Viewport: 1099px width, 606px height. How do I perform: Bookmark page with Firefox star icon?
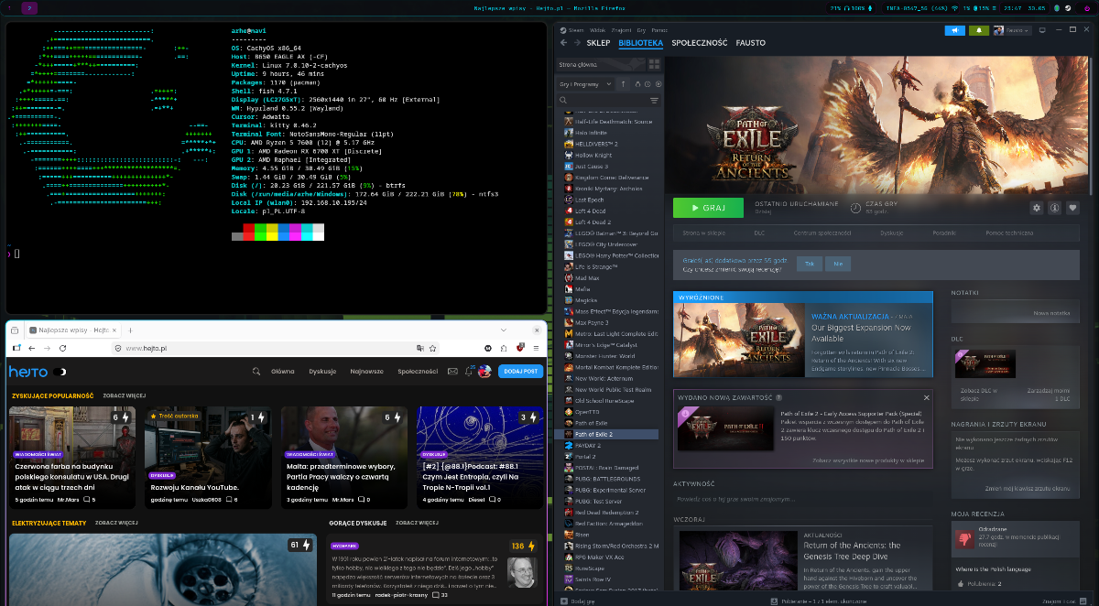click(432, 349)
